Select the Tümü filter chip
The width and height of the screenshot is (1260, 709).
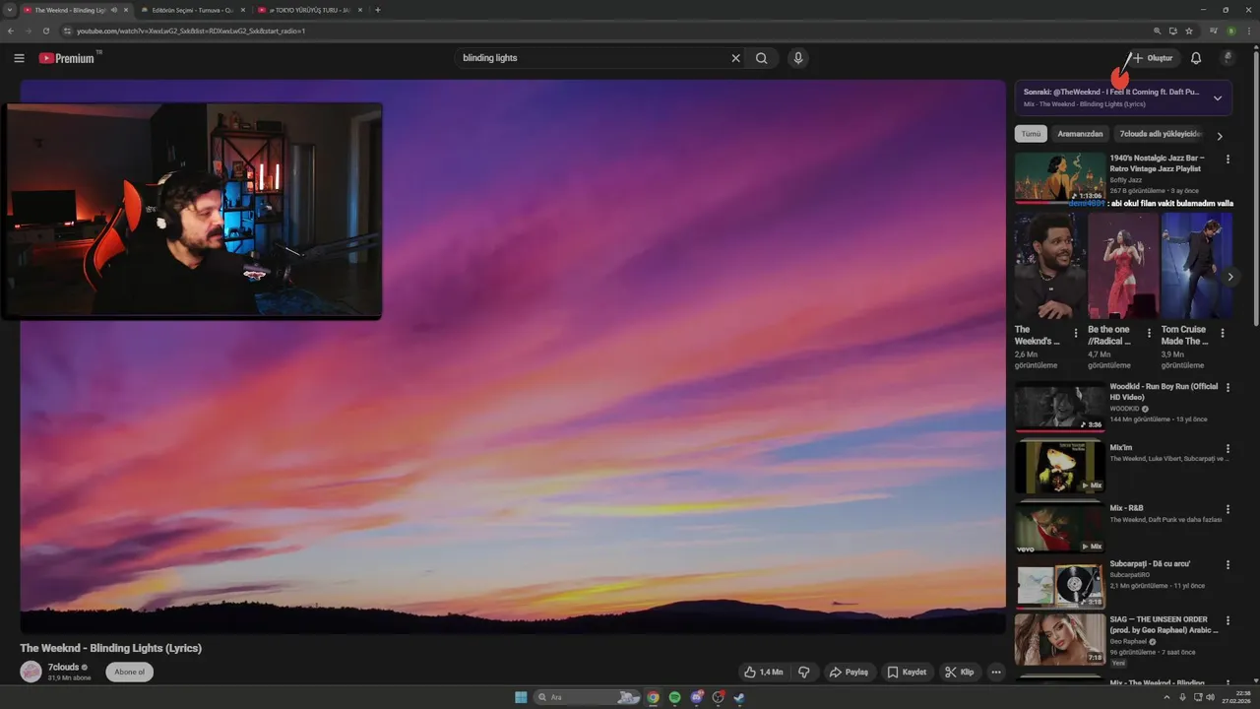tap(1031, 134)
